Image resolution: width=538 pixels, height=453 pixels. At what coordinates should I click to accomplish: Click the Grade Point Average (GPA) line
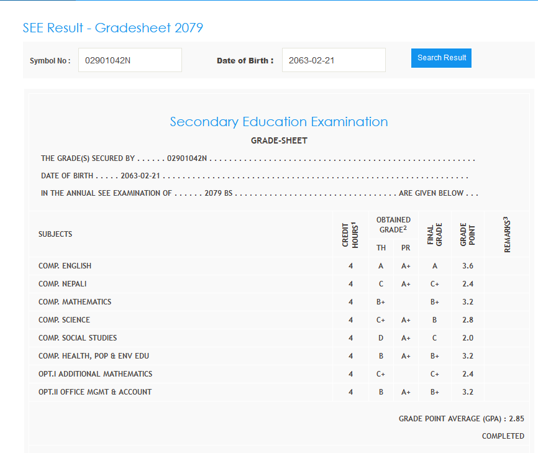point(461,419)
